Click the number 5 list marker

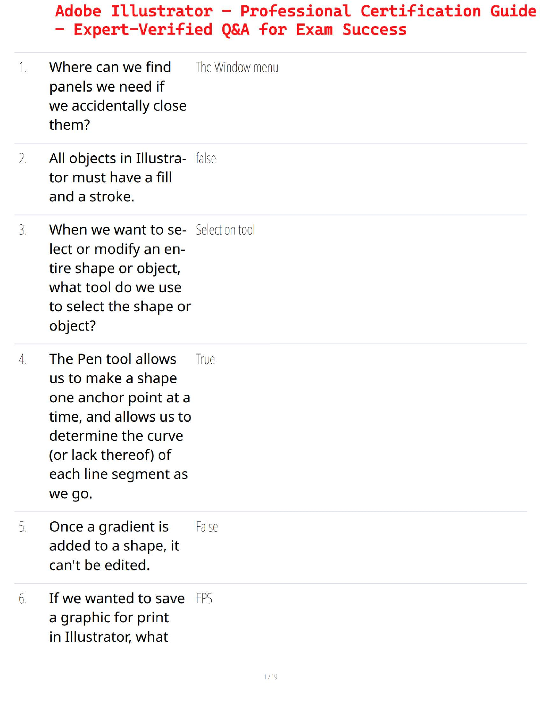[23, 527]
